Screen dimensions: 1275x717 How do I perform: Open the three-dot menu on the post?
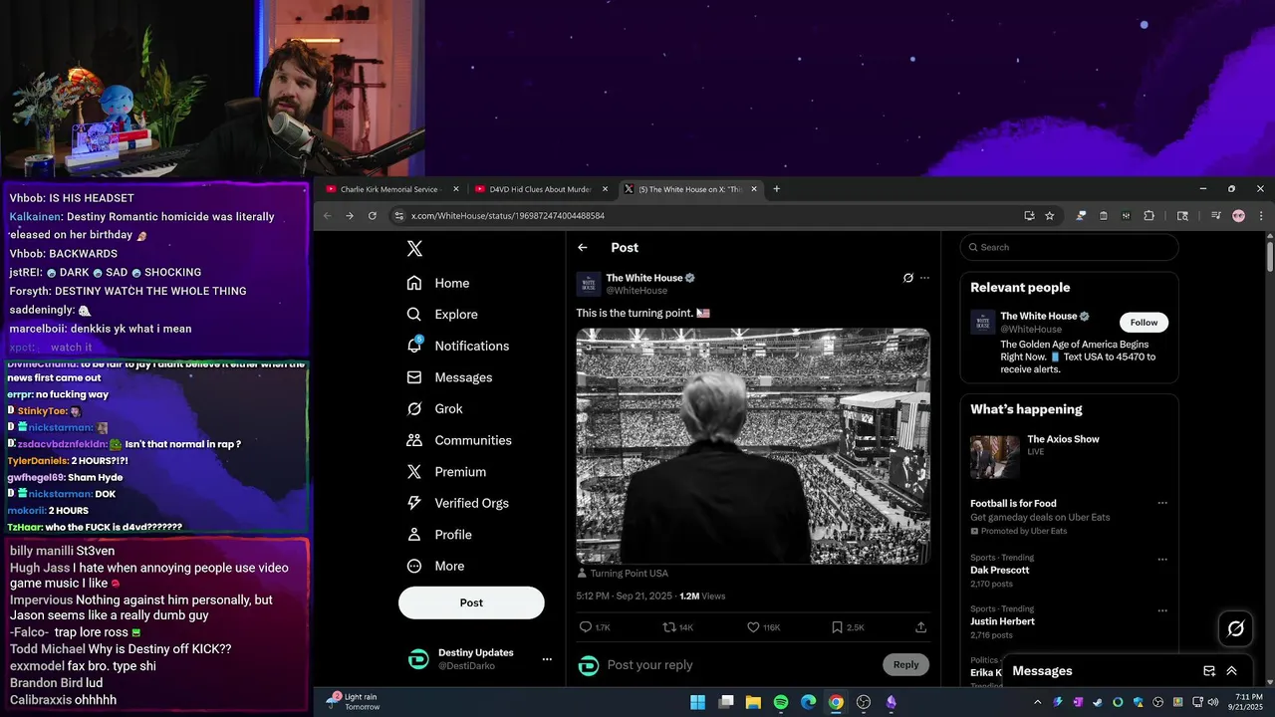[924, 278]
